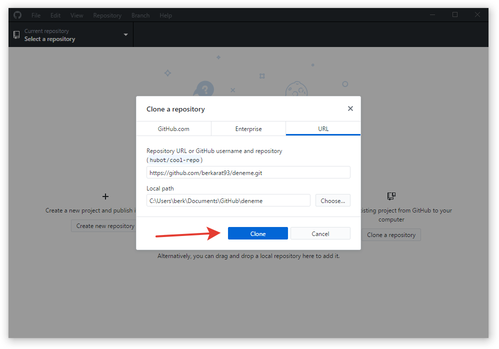Open the File menu

(x=36, y=15)
